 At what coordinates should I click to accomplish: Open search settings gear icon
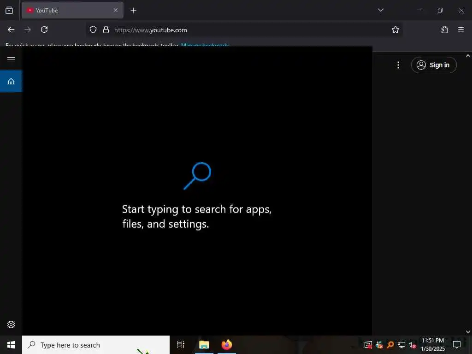pyautogui.click(x=11, y=324)
